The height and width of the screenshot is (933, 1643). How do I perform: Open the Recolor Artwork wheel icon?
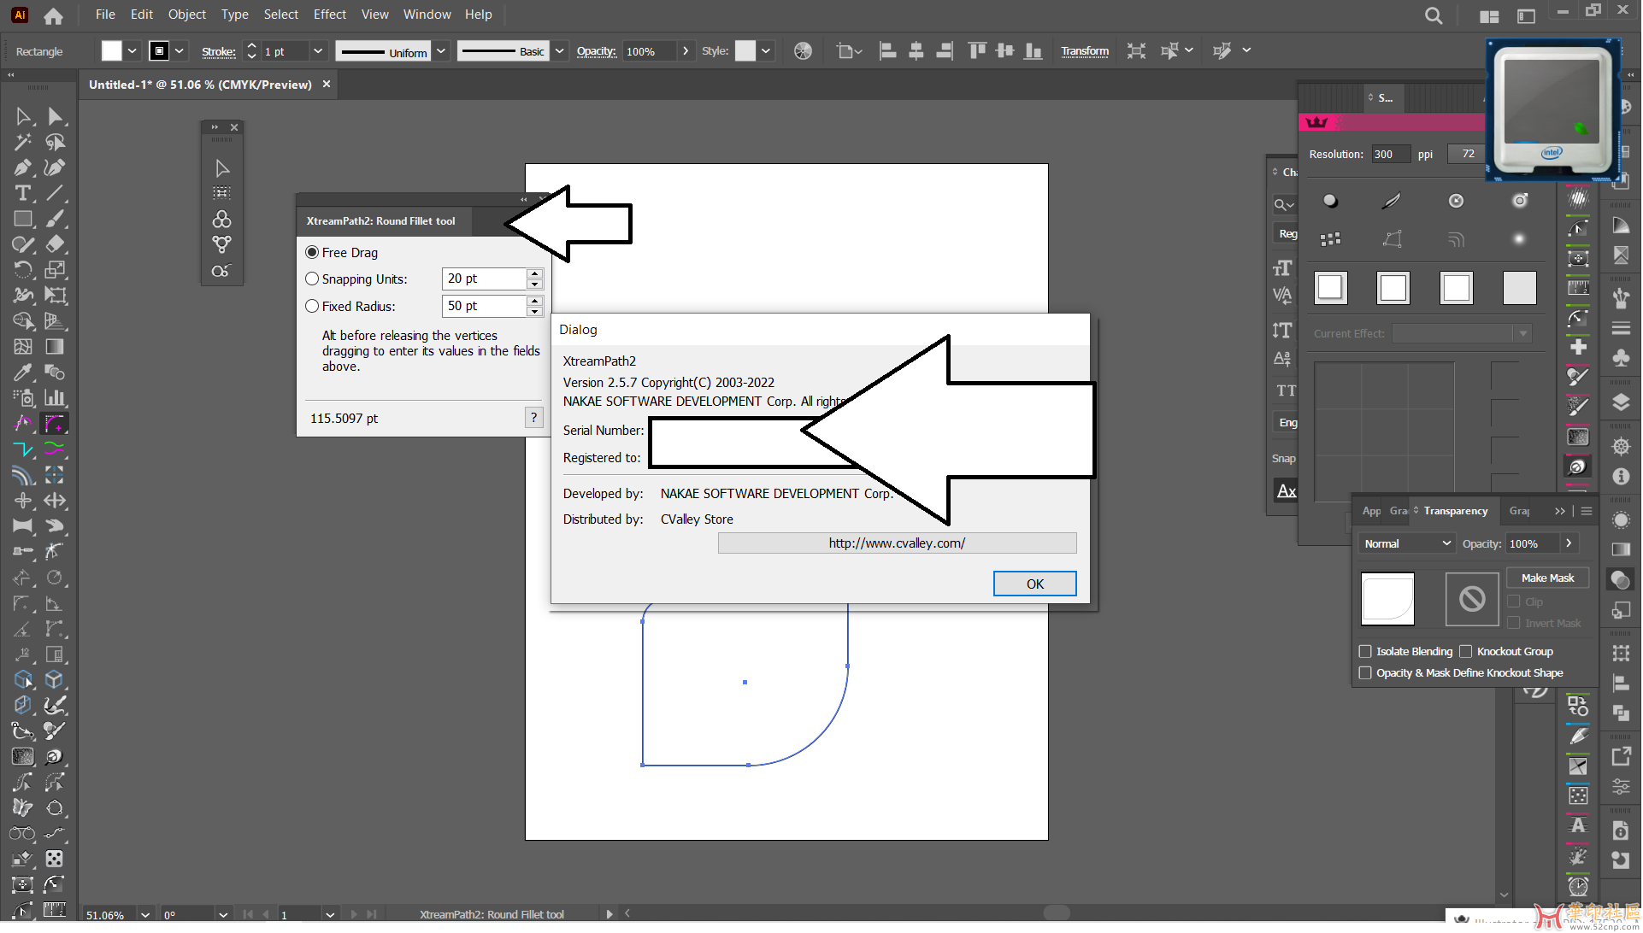click(x=803, y=51)
